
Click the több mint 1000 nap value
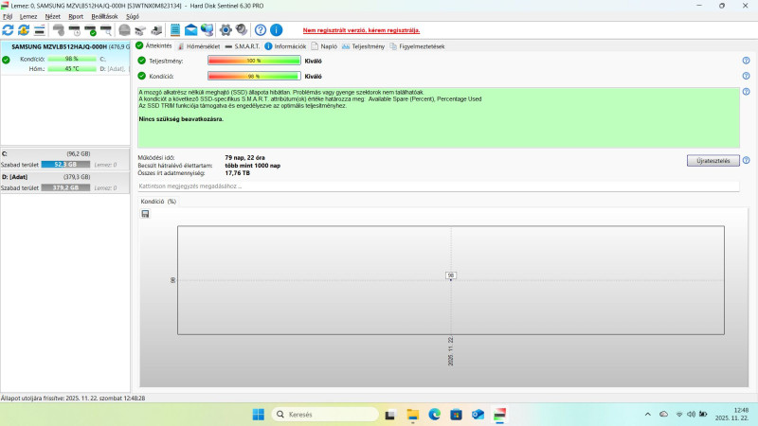[x=253, y=165]
